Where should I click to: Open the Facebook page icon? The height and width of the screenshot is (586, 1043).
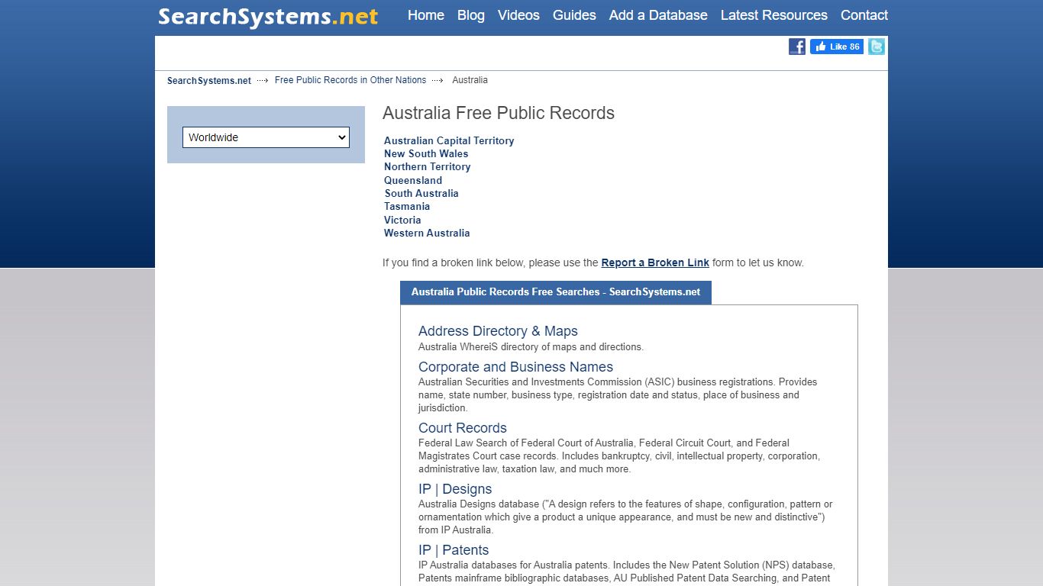click(x=797, y=47)
